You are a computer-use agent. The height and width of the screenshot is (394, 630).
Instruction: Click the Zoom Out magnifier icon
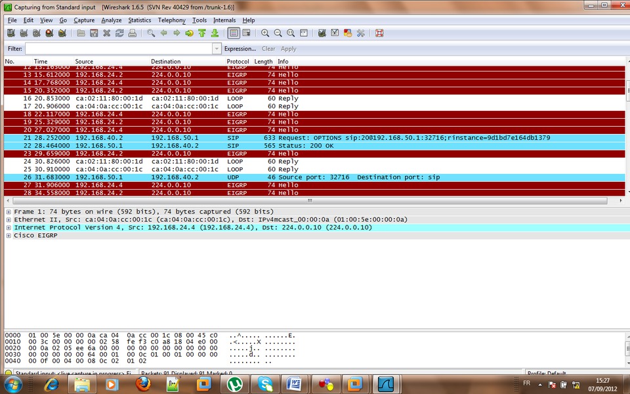point(278,33)
